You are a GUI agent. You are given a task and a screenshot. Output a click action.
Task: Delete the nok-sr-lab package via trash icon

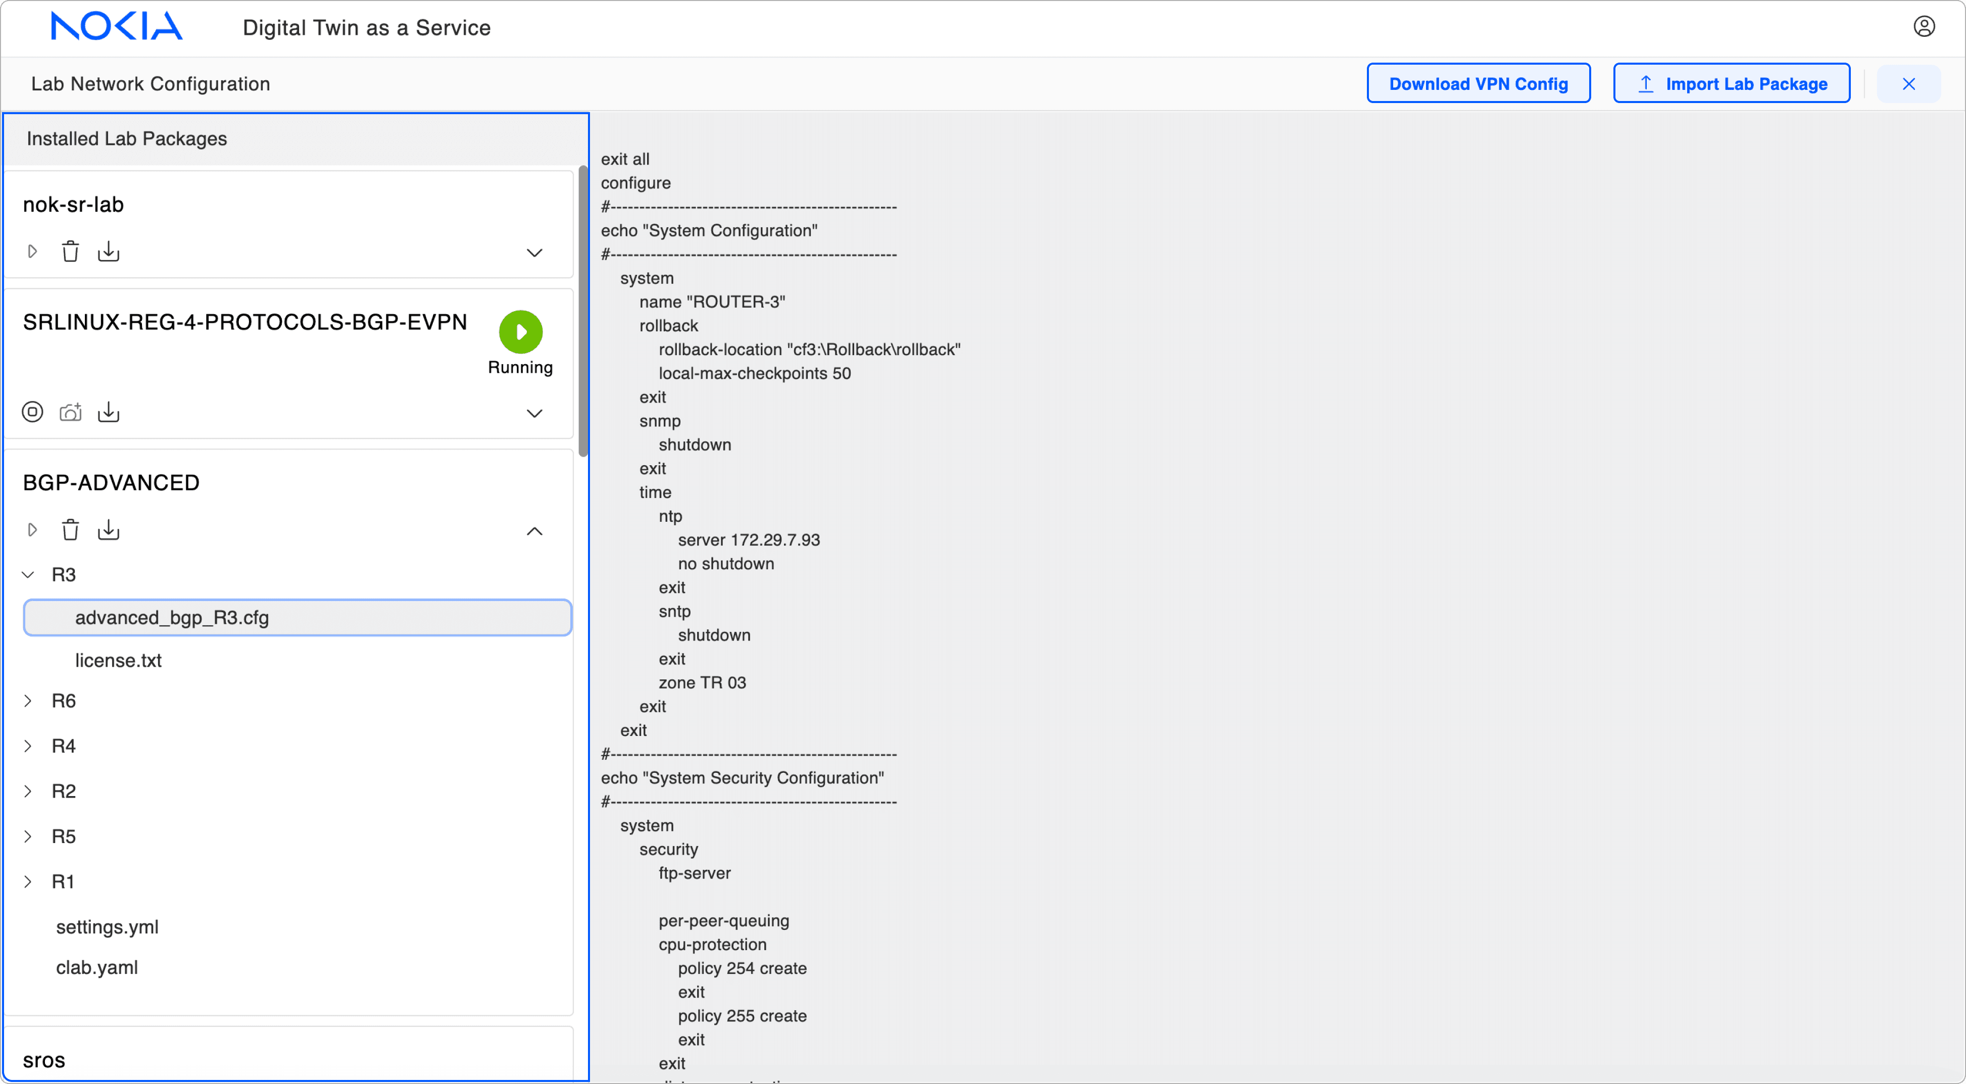click(70, 251)
